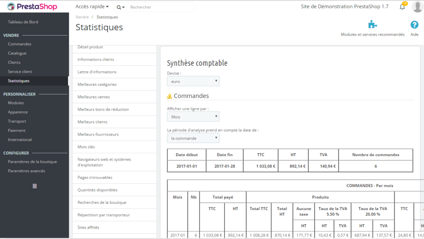Click the 140,94 € TVA cell
The height and width of the screenshot is (239, 424).
point(323,166)
